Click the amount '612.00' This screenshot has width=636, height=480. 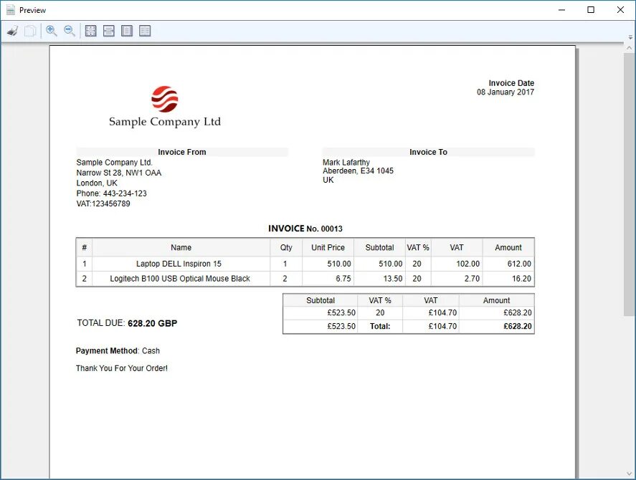[519, 264]
